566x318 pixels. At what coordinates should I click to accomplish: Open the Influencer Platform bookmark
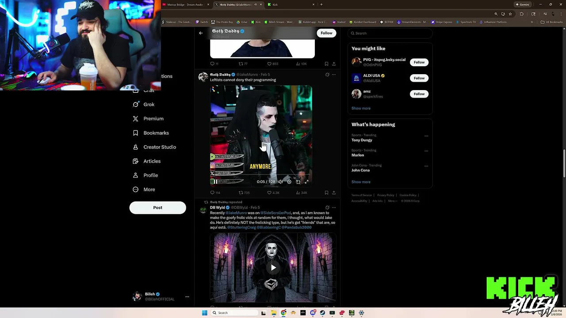(x=493, y=22)
